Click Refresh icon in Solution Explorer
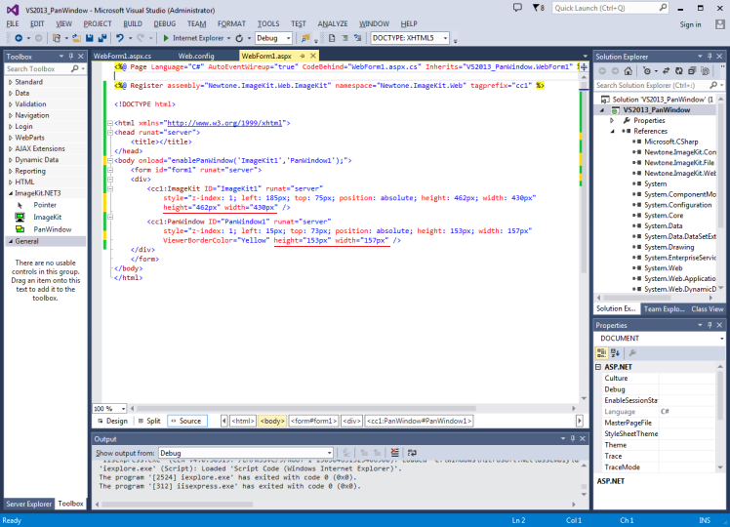This screenshot has height=527, width=730. click(x=679, y=71)
